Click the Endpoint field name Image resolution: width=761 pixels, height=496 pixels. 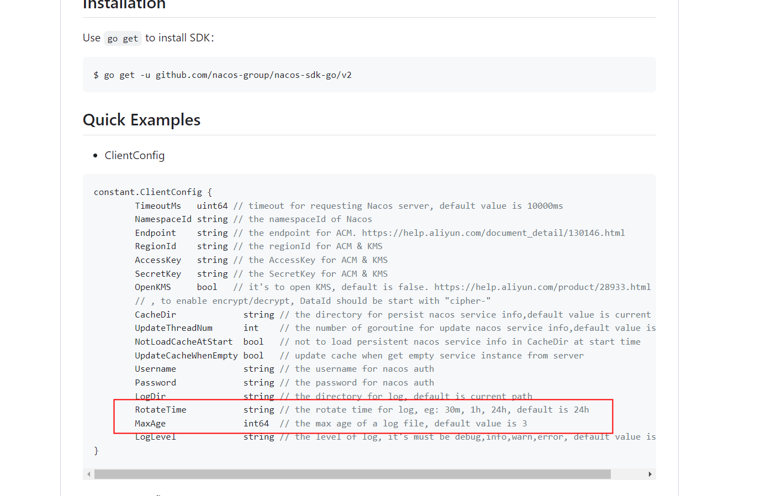point(155,233)
